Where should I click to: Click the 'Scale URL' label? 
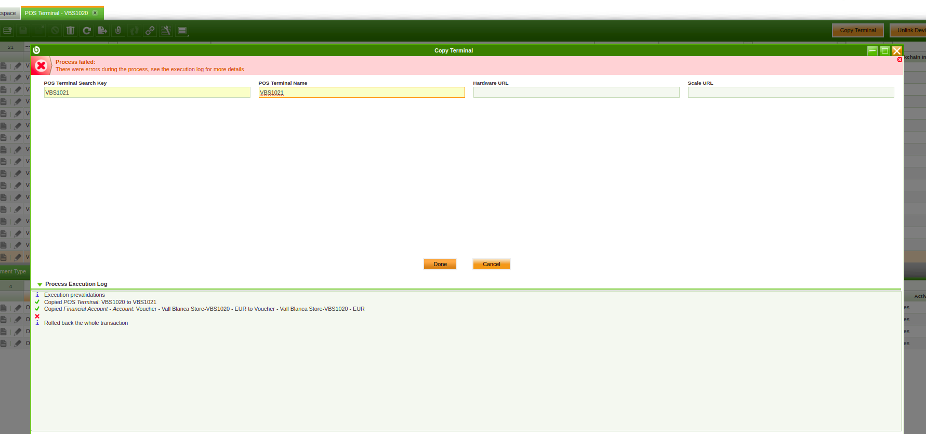click(700, 83)
